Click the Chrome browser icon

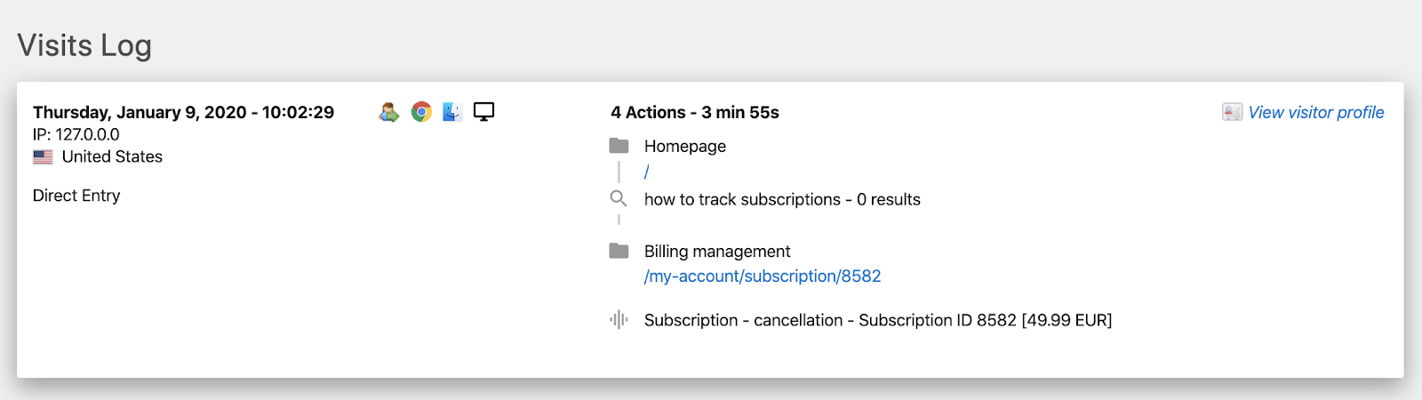click(421, 112)
